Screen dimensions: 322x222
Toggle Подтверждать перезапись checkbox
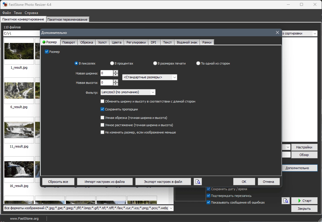click(208, 196)
